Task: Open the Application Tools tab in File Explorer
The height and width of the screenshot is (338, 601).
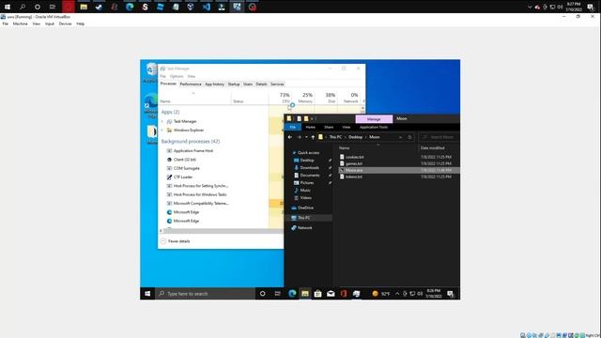Action: coord(374,127)
